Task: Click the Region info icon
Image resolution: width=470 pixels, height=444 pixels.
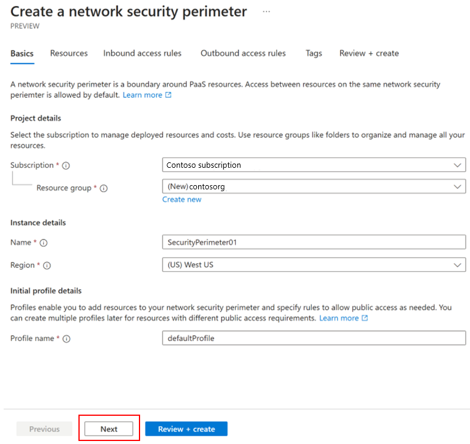Action: [x=47, y=265]
